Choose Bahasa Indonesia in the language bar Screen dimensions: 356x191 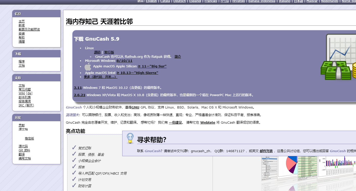point(262,1)
